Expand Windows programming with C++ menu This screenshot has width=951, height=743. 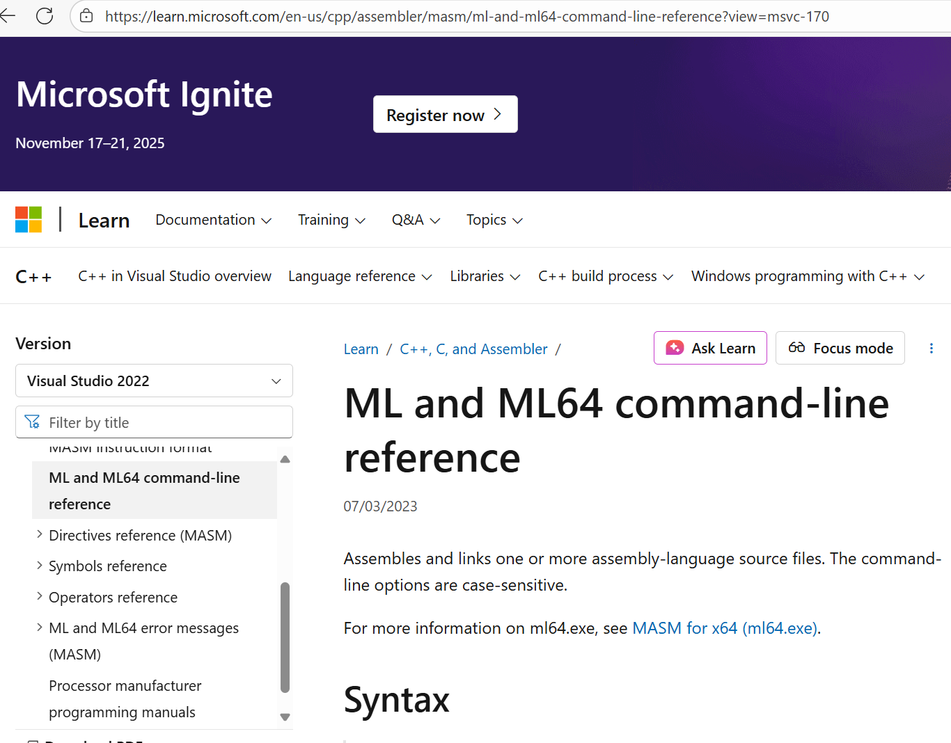[x=808, y=276]
